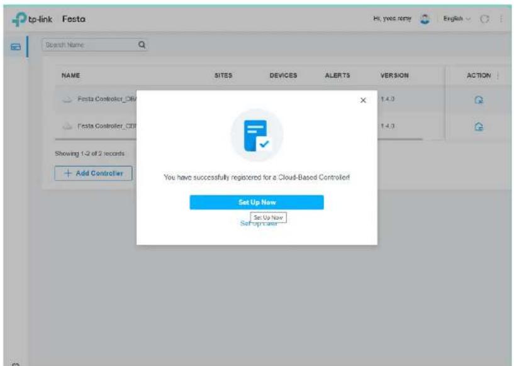The width and height of the screenshot is (514, 366).
Task: Launch the first Festa Controller (version 1.4.0)
Action: point(479,99)
